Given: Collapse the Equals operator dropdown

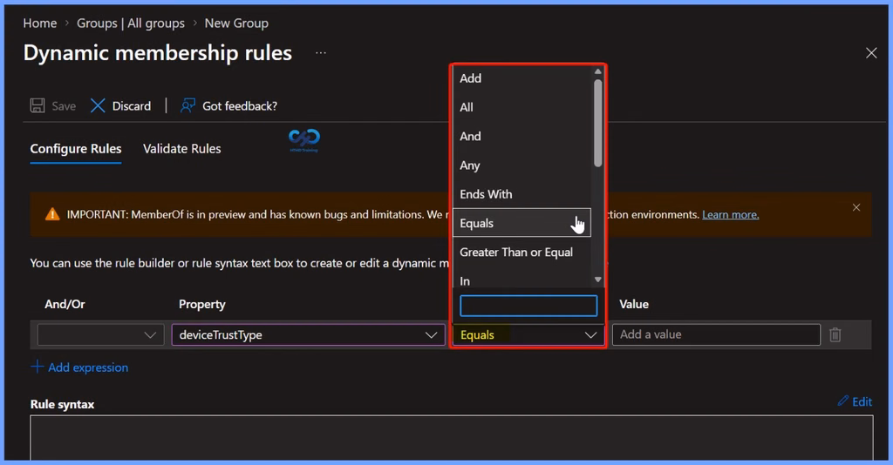Looking at the screenshot, I should tap(528, 335).
